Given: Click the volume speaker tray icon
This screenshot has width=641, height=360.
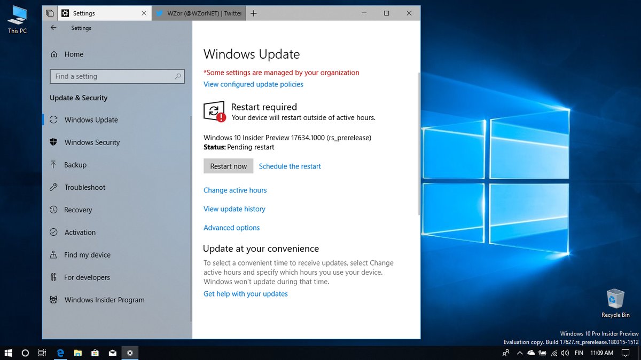Looking at the screenshot, I should [565, 353].
